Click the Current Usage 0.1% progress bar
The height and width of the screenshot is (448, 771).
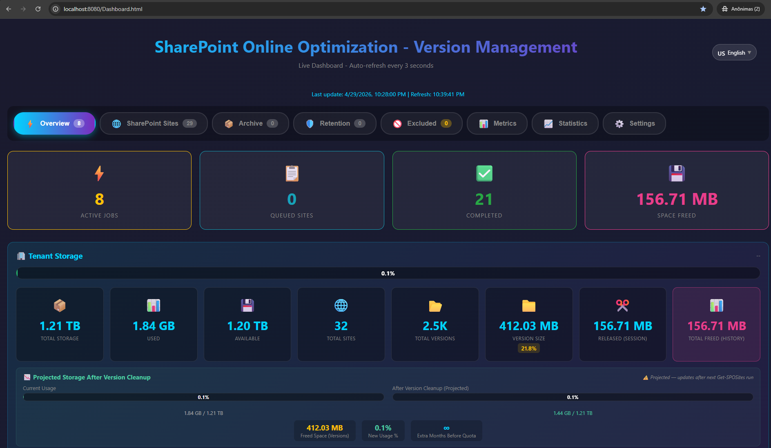pos(203,397)
